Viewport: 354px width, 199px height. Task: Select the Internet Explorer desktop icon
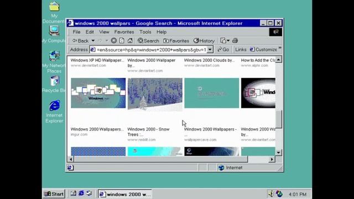pos(54,112)
